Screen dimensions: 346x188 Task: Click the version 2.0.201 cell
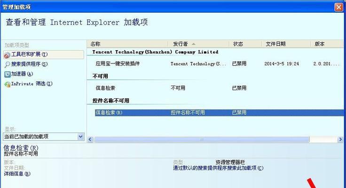[326, 64]
